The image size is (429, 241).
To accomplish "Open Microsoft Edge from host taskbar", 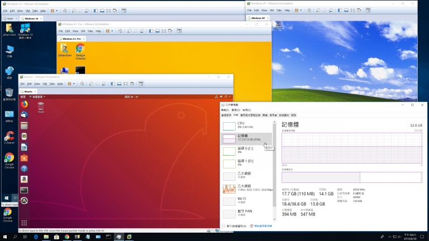I will (x=36, y=237).
